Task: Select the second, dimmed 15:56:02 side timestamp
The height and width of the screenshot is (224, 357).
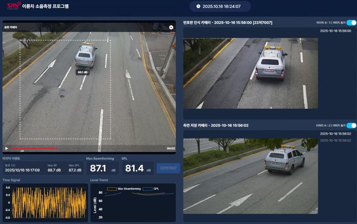Action: click(x=335, y=140)
